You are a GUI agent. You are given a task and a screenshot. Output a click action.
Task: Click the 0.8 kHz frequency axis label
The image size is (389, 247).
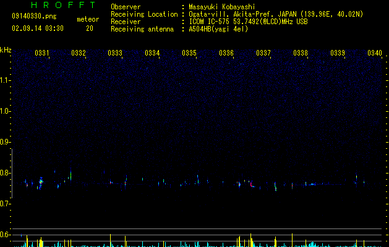6,173
